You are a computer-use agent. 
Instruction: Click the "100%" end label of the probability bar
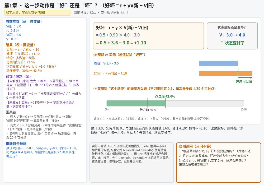(x=244, y=109)
